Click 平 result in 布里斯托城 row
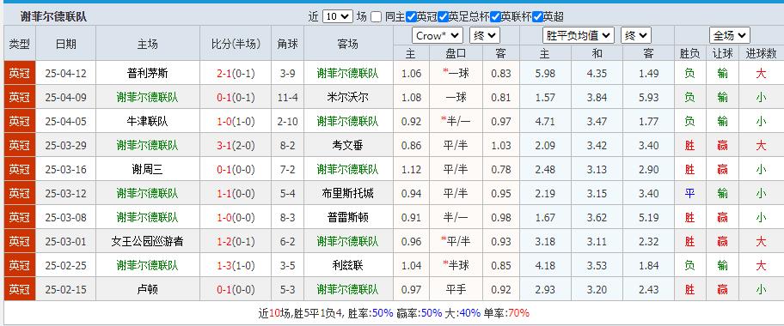Image resolution: width=784 pixels, height=326 pixels. tap(690, 193)
